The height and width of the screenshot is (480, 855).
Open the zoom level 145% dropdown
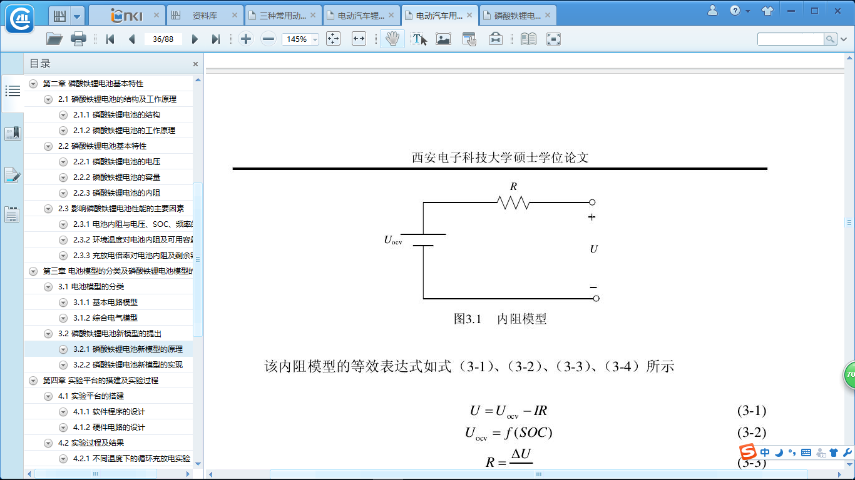click(315, 39)
